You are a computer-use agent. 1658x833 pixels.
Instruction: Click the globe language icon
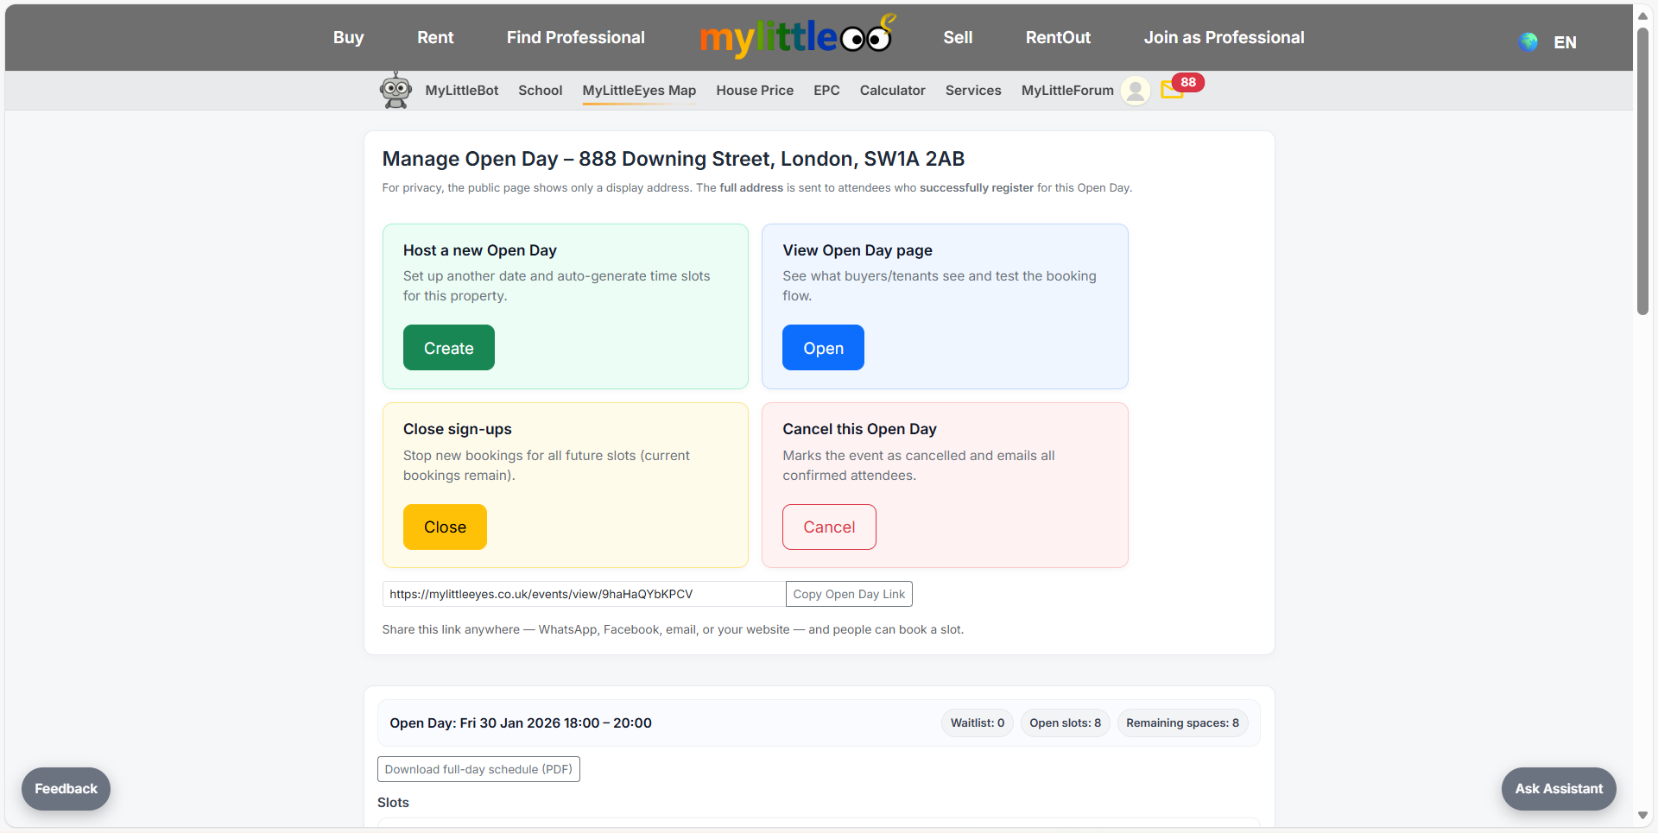pyautogui.click(x=1528, y=41)
